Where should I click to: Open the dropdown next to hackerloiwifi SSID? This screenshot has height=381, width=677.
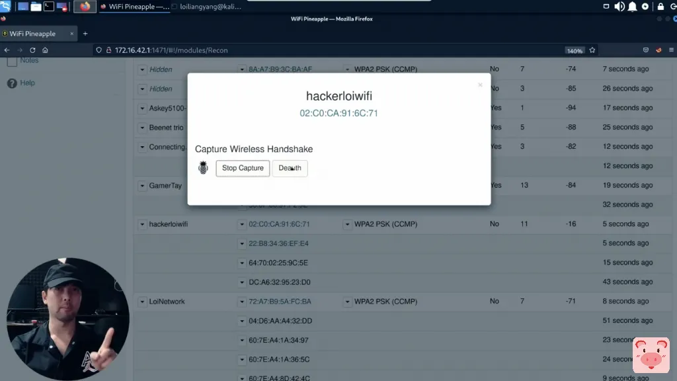(142, 224)
